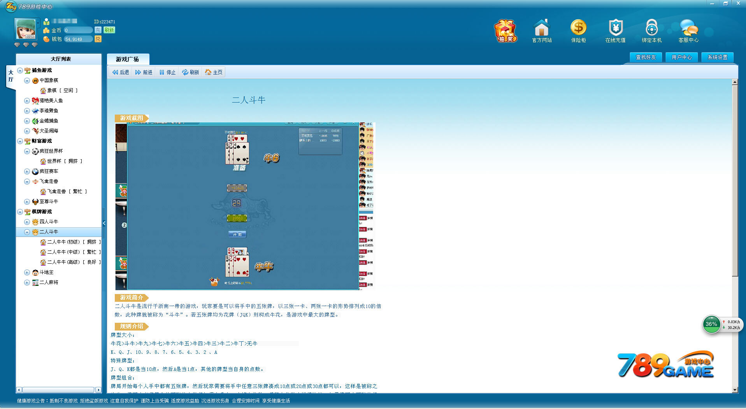The width and height of the screenshot is (746, 409).
Task: Open the 世界杯 [拥挤] room
Action: [x=61, y=161]
